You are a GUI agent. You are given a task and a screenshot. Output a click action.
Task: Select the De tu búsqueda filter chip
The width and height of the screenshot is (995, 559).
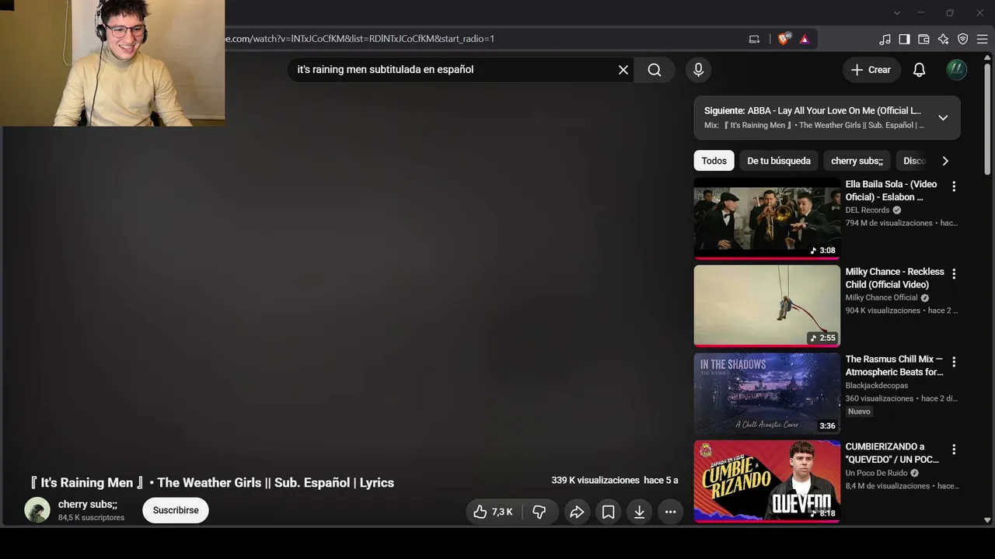point(779,161)
